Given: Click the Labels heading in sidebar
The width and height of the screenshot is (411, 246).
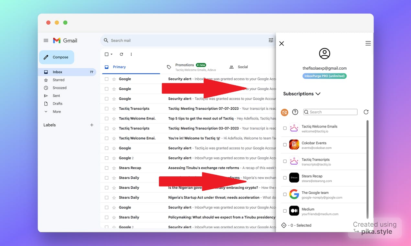Looking at the screenshot, I should click(50, 125).
